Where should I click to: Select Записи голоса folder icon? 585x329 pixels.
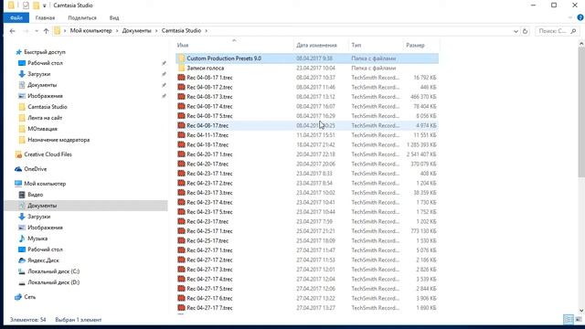[x=181, y=68]
